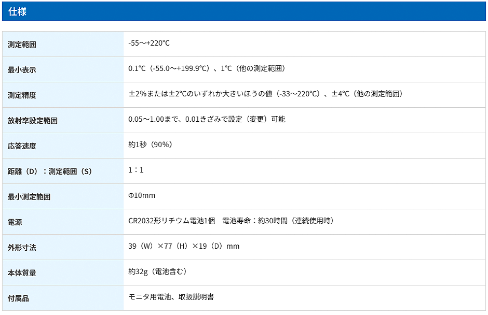Screen dimensions: 488x315
Task: Select the 約32g（電池含む） value
Action: point(157,272)
